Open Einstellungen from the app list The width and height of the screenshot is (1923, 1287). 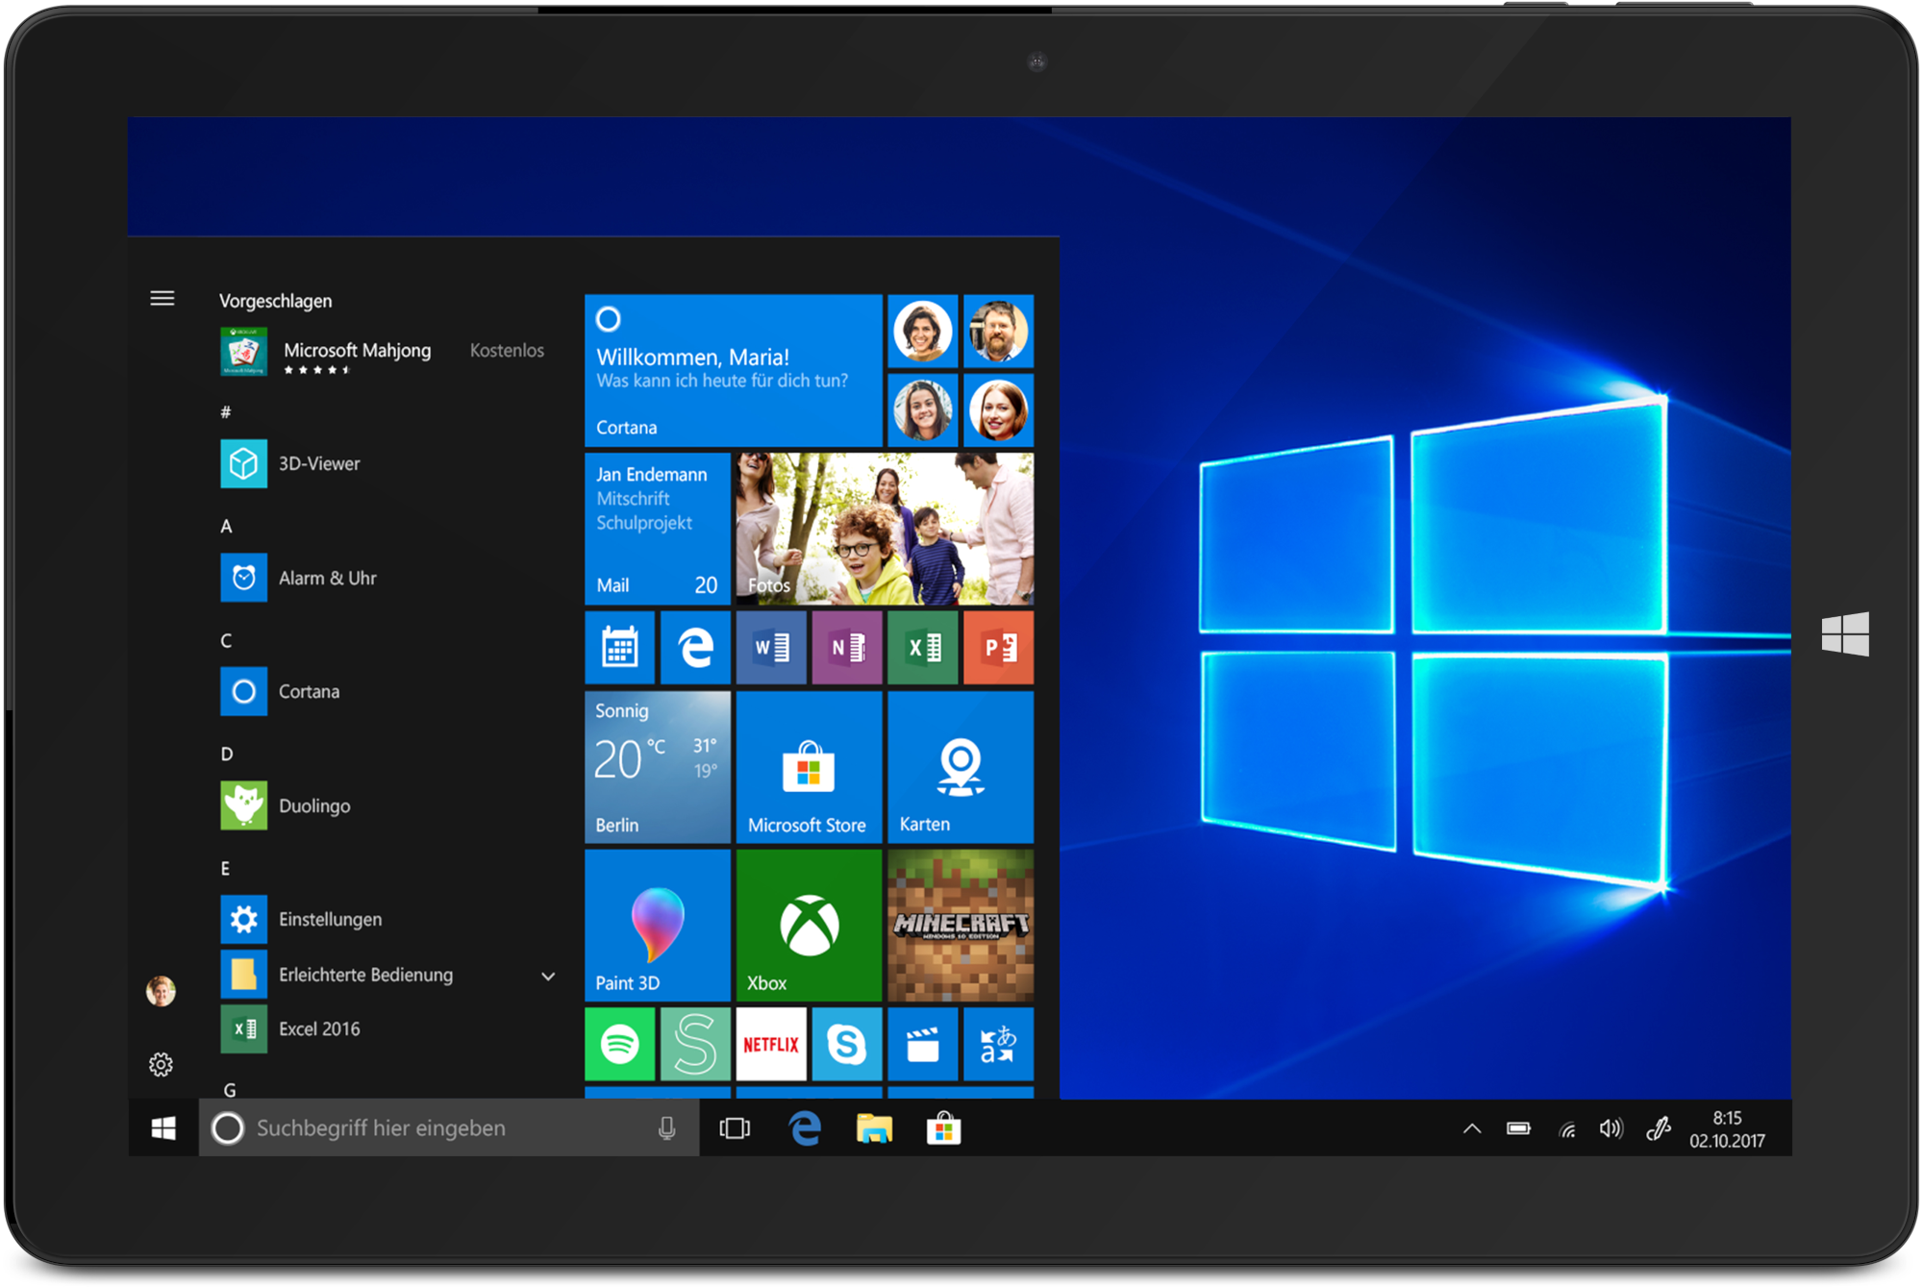click(x=301, y=919)
